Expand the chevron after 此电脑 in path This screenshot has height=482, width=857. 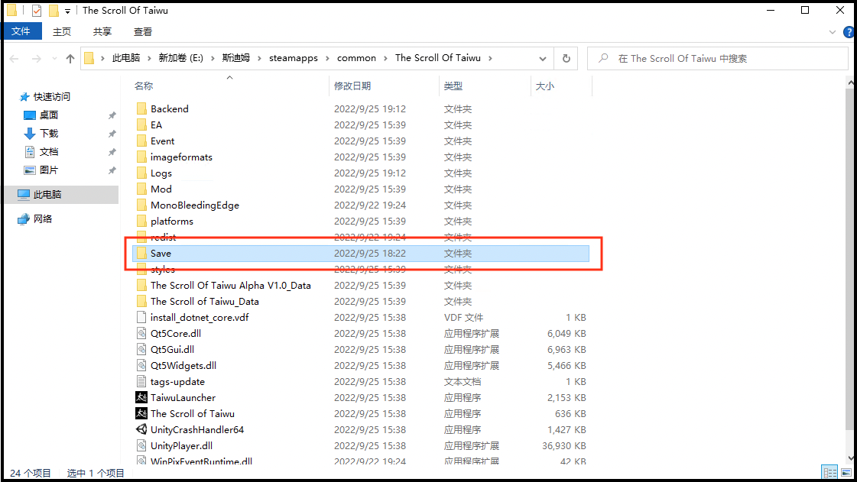pyautogui.click(x=148, y=58)
